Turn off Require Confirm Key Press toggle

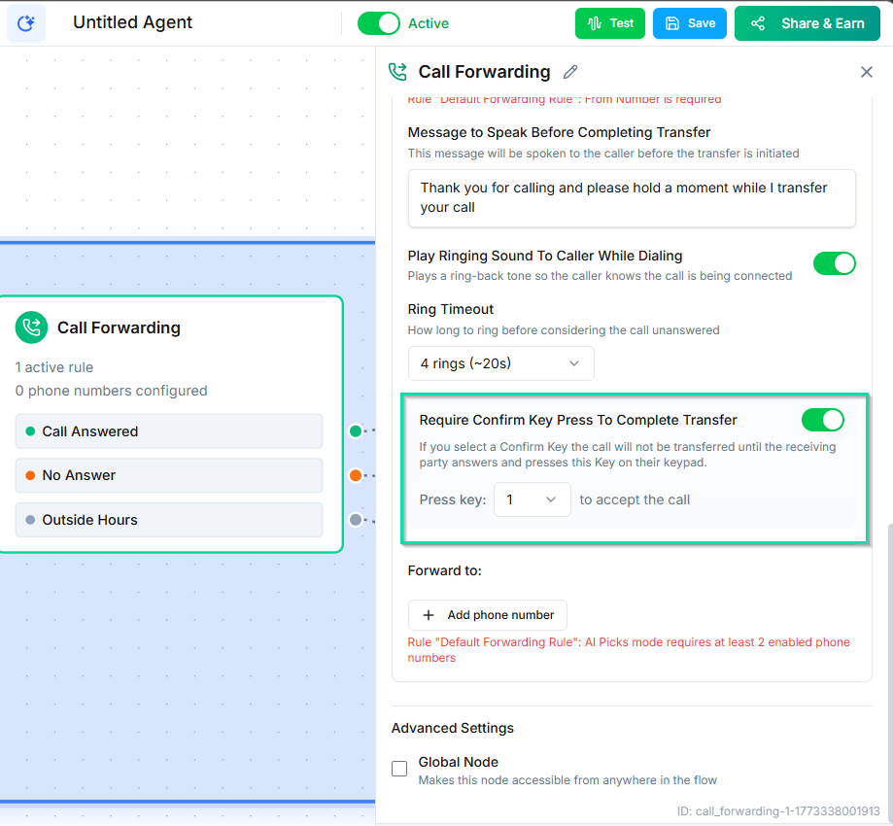(822, 420)
